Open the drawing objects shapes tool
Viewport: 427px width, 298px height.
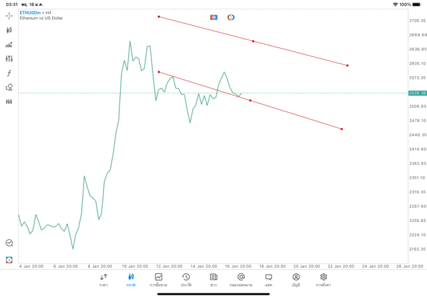pyautogui.click(x=9, y=87)
